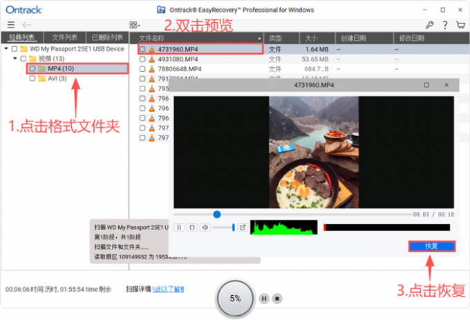Screen dimensions: 470x320
Task: Open help question mark icon
Action: tap(445, 25)
